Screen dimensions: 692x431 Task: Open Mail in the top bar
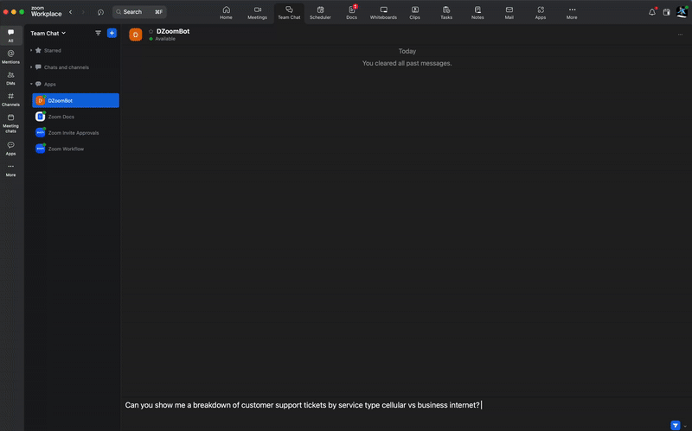(509, 13)
